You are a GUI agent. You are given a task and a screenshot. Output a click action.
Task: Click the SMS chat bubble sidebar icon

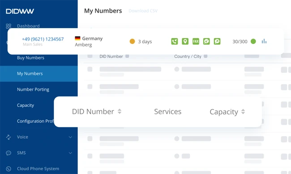9,153
